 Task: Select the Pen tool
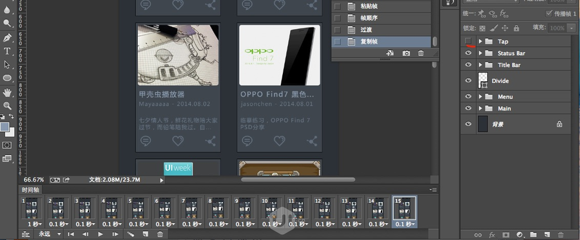coord(7,37)
